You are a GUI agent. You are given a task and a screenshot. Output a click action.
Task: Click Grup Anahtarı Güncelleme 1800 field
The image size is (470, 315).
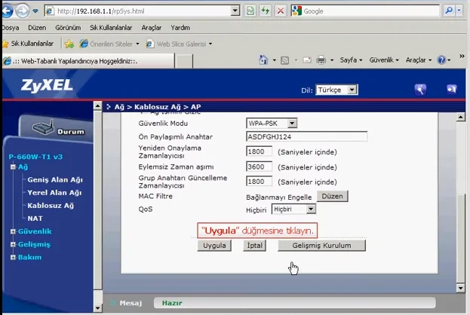(x=259, y=182)
